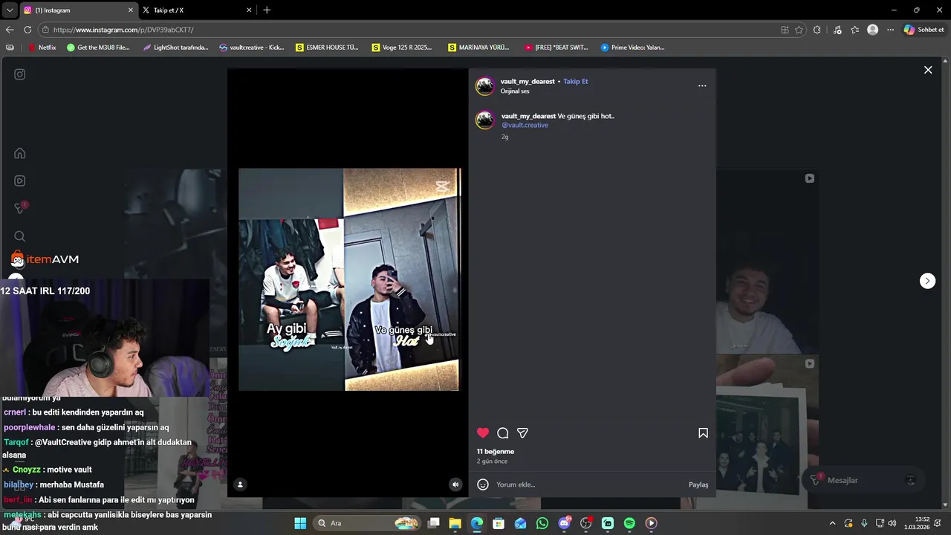The height and width of the screenshot is (535, 951).
Task: Show tagged people icon on video
Action: pos(240,484)
